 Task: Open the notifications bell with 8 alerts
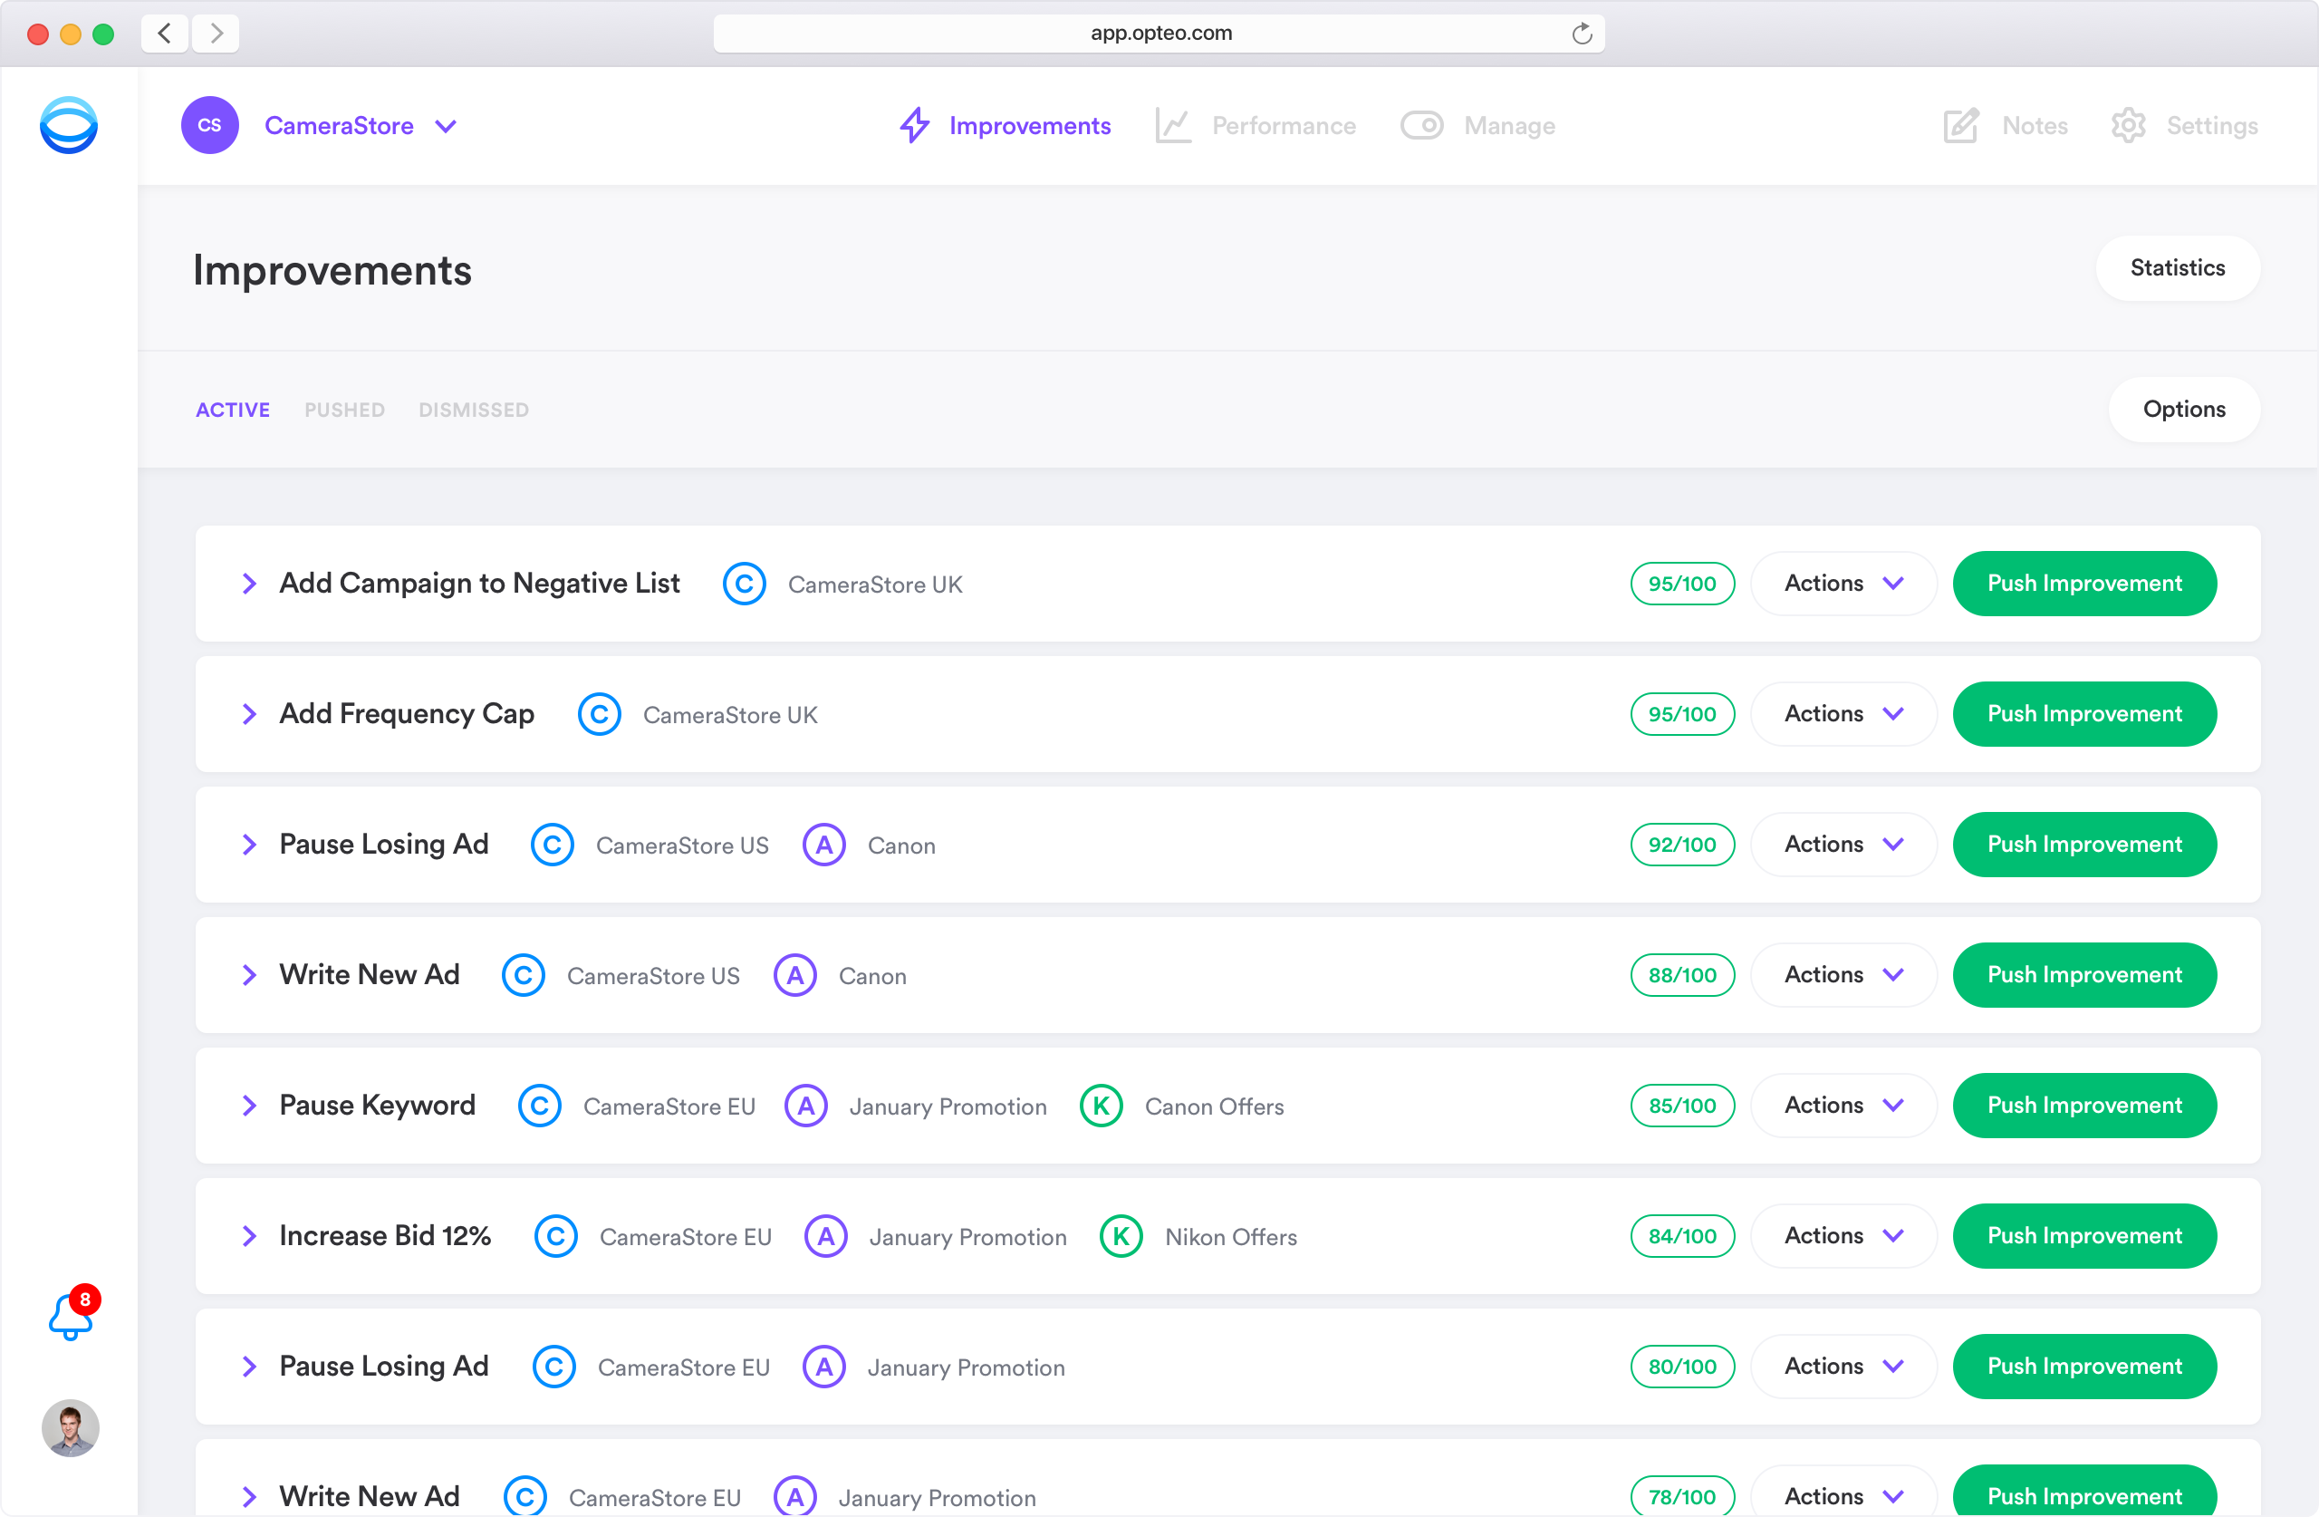point(73,1313)
